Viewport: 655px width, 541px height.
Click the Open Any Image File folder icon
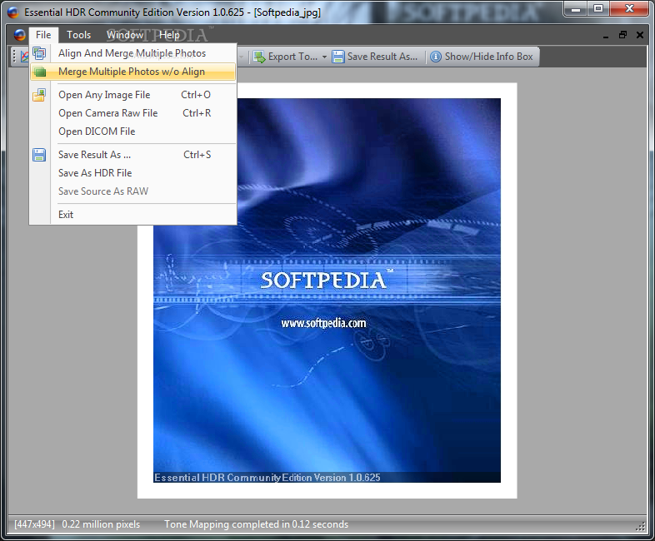pos(39,95)
